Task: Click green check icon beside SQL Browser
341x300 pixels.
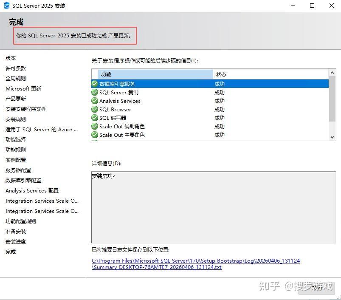Action: pos(95,109)
